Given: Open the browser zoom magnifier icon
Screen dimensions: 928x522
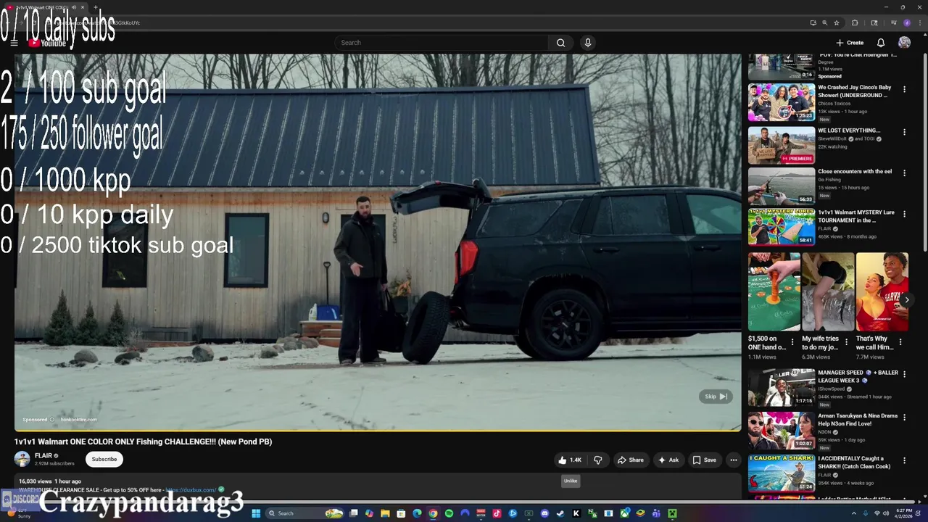Looking at the screenshot, I should pyautogui.click(x=824, y=22).
